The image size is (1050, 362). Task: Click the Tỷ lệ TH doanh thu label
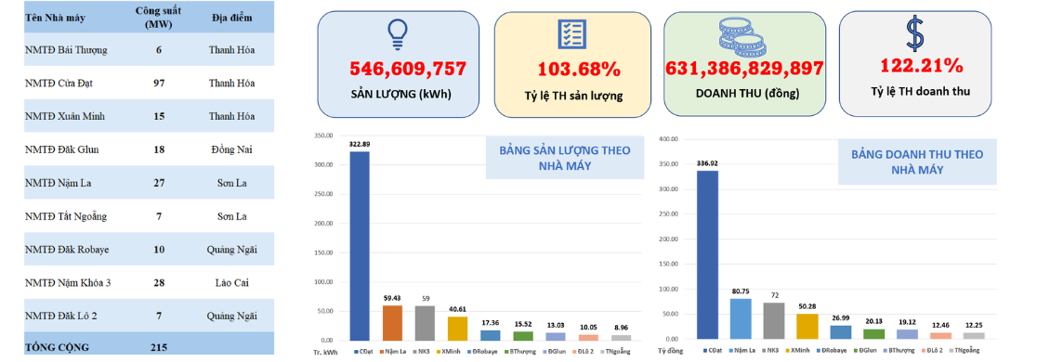(x=921, y=91)
